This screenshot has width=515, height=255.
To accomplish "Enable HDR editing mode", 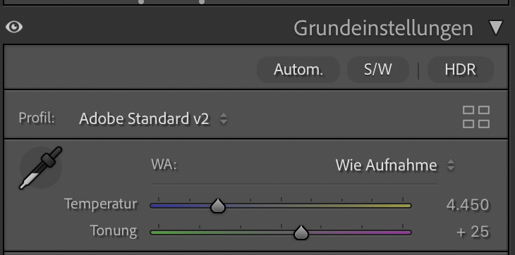I will coord(460,70).
